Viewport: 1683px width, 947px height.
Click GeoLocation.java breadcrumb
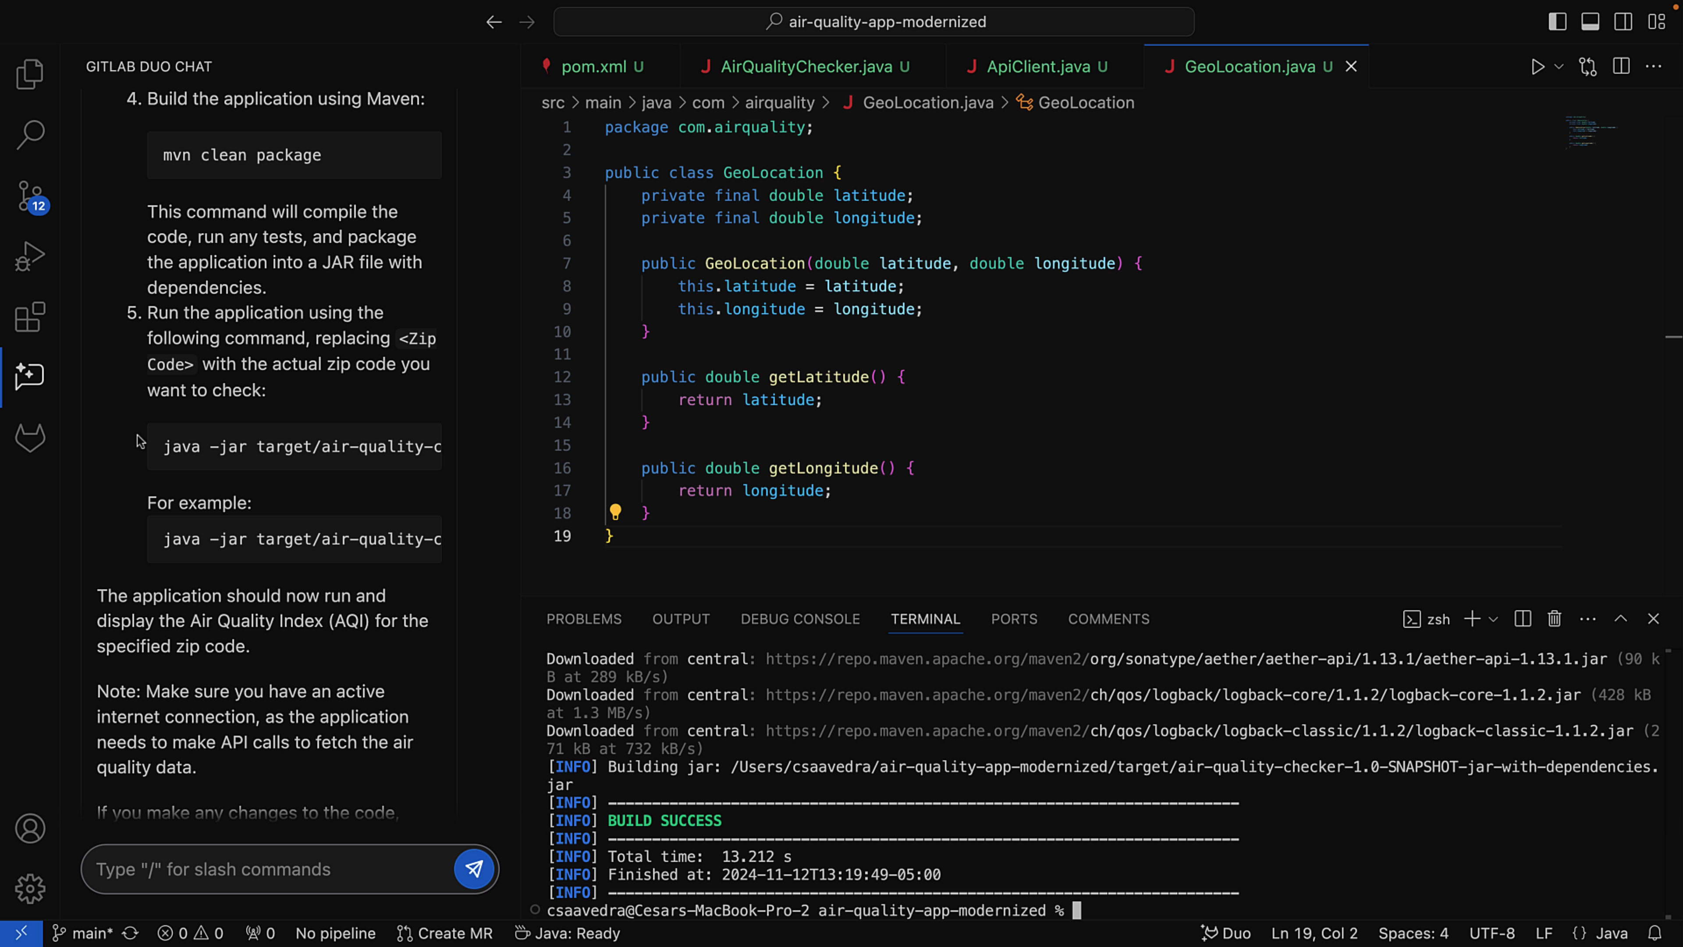918,103
